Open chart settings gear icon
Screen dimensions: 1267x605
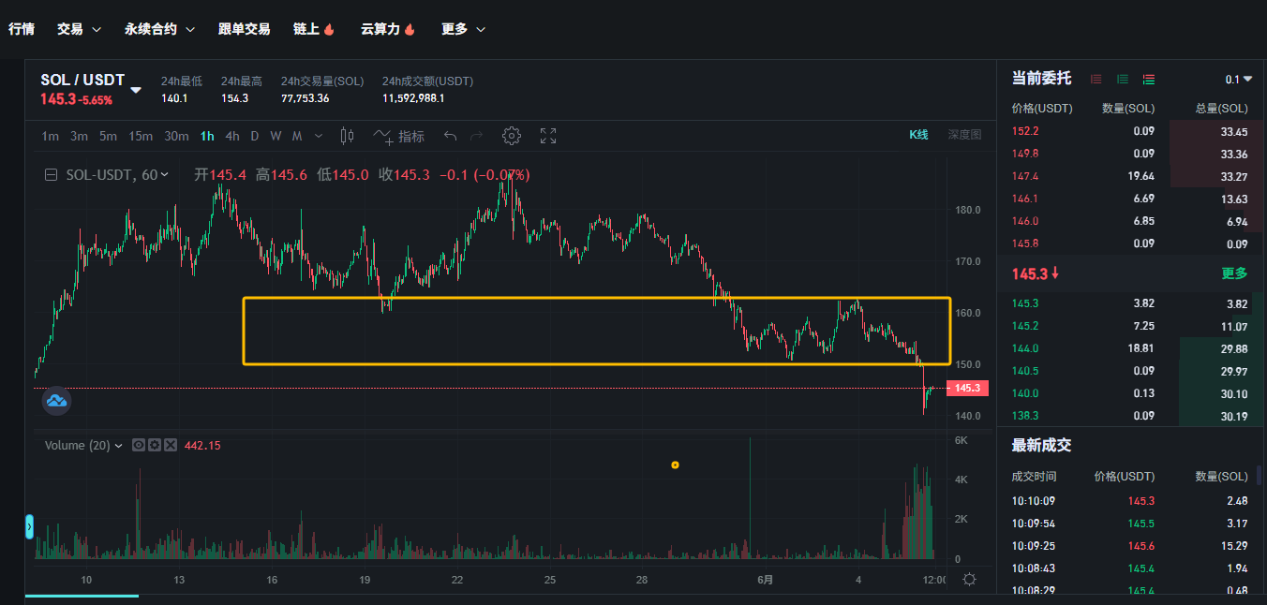[x=511, y=136]
